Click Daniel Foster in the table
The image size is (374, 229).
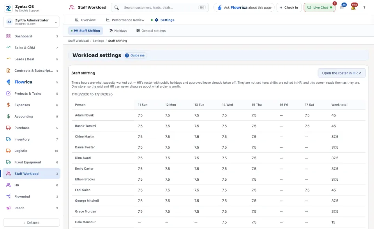pyautogui.click(x=85, y=147)
